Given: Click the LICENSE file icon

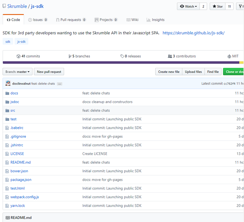Looking at the screenshot, I should (7, 154).
